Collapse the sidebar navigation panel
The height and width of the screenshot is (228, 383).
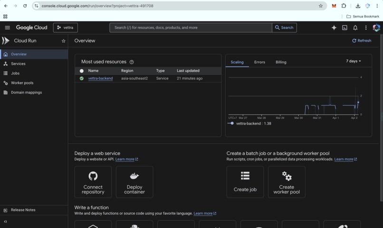[x=5, y=222]
